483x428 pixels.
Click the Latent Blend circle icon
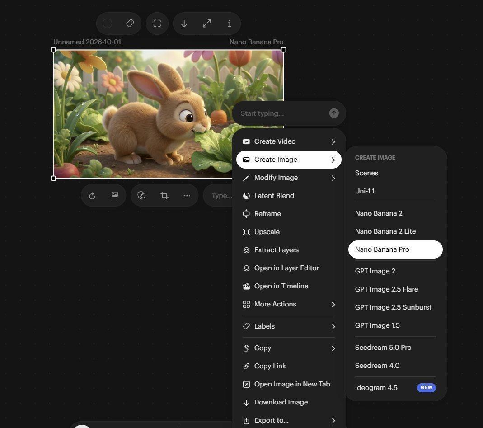pyautogui.click(x=246, y=196)
